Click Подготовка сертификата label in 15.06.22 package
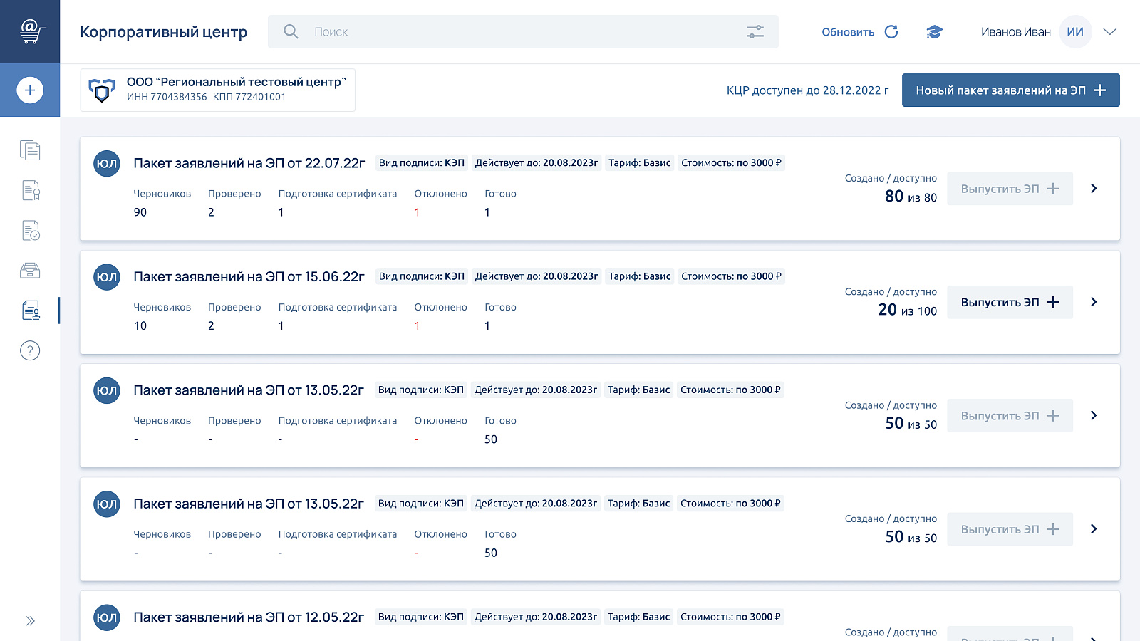The height and width of the screenshot is (641, 1140). pos(338,307)
